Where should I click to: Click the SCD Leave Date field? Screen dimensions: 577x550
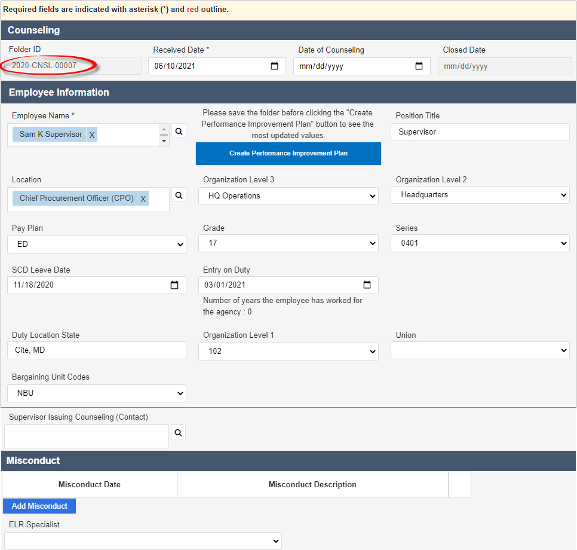coord(97,285)
